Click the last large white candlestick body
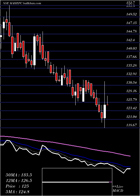This screenshot has width=140, height=196. coord(105,111)
